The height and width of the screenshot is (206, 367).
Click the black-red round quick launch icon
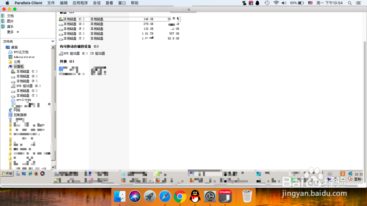pos(42,174)
